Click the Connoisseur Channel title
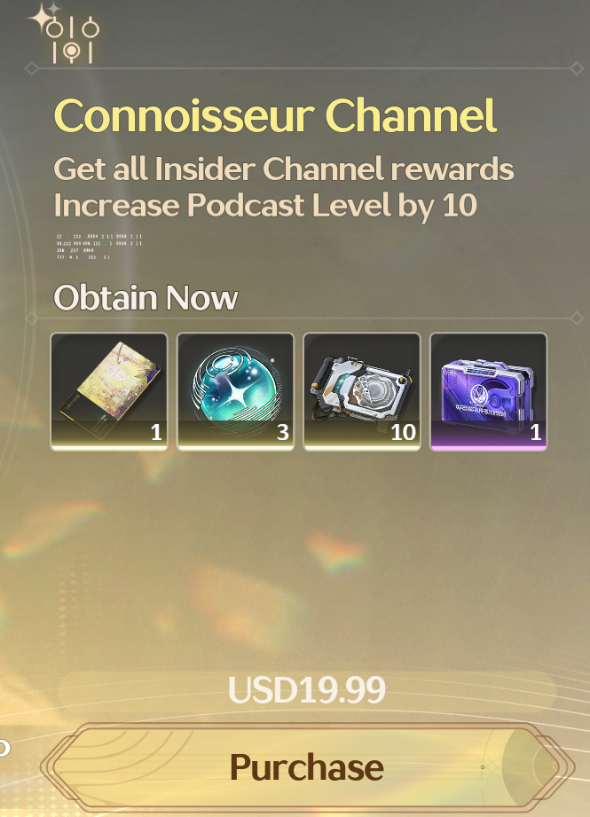 tap(275, 115)
